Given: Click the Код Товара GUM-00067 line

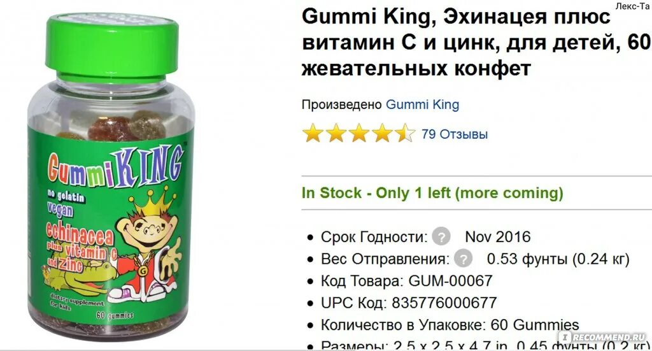Looking at the screenshot, I should tap(406, 281).
